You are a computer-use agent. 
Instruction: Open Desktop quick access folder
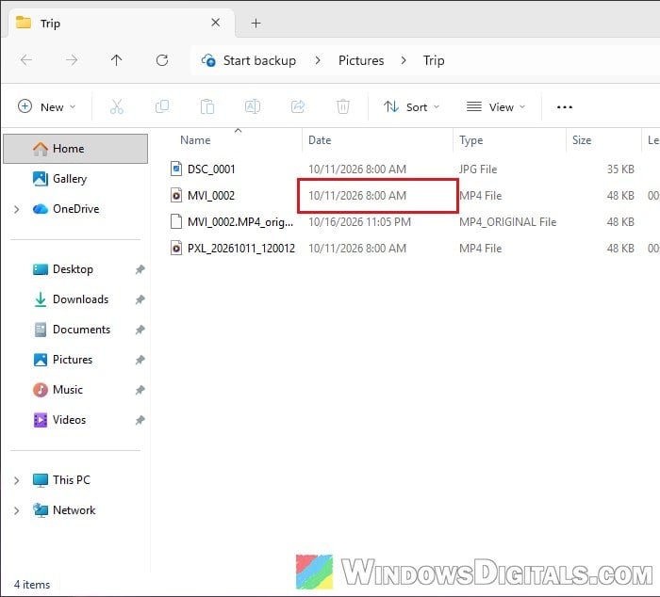click(x=73, y=269)
